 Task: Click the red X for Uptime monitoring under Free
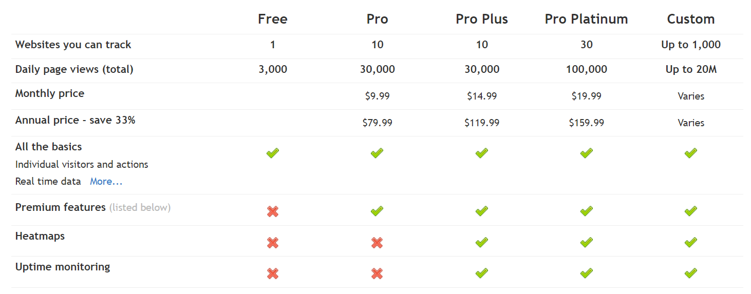point(273,273)
